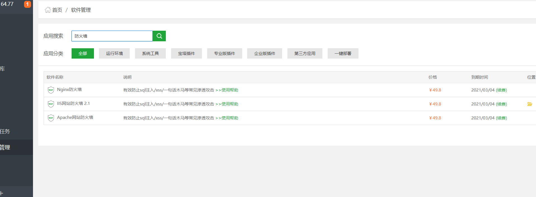The image size is (536, 197).
Task: Select the 专业版插件 category tab
Action: tap(225, 53)
